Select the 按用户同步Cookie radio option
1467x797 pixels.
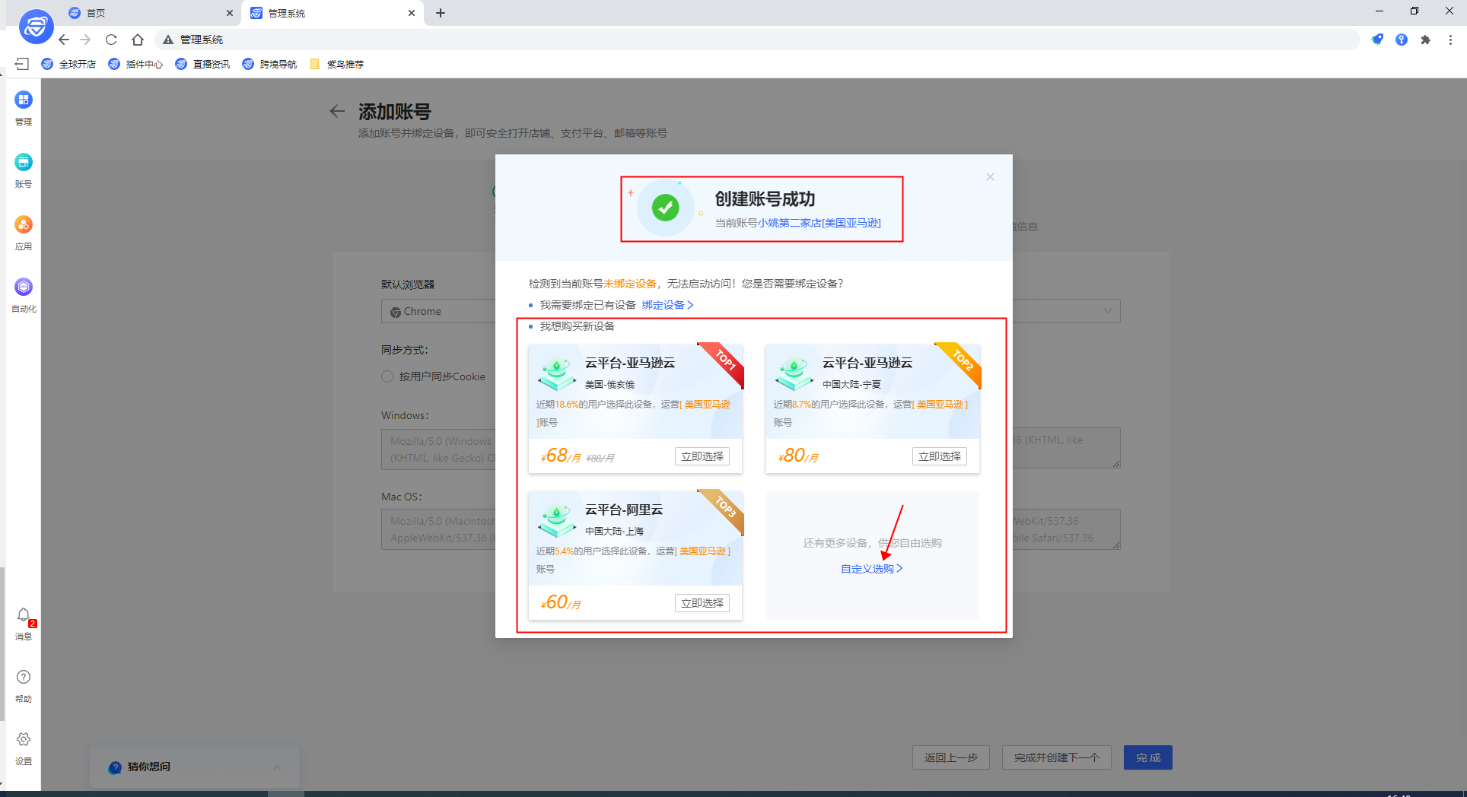(x=387, y=376)
